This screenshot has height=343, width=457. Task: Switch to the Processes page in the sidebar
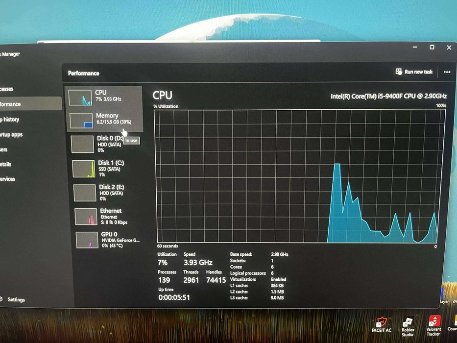click(x=6, y=89)
